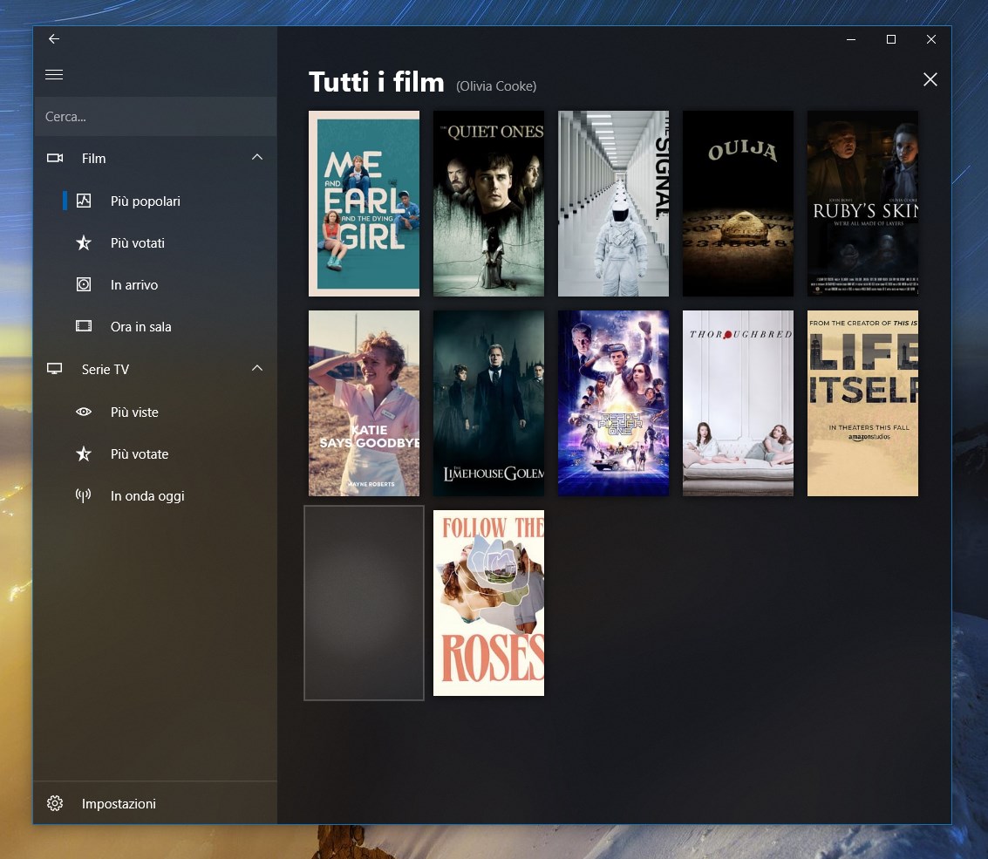Select Più votati movies menu item
The image size is (988, 859).
(155, 242)
